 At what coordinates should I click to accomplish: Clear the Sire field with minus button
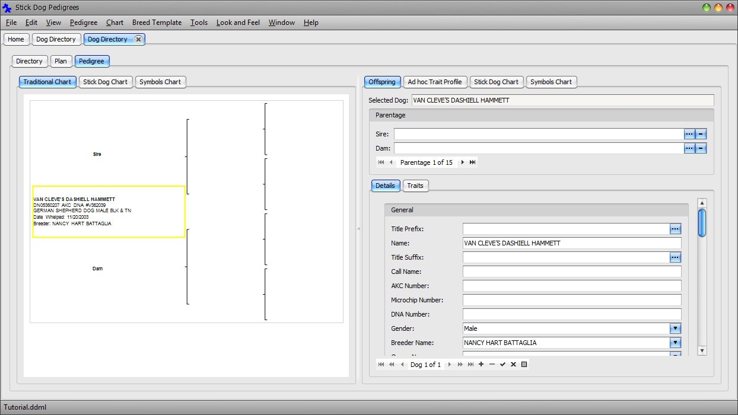pyautogui.click(x=701, y=134)
